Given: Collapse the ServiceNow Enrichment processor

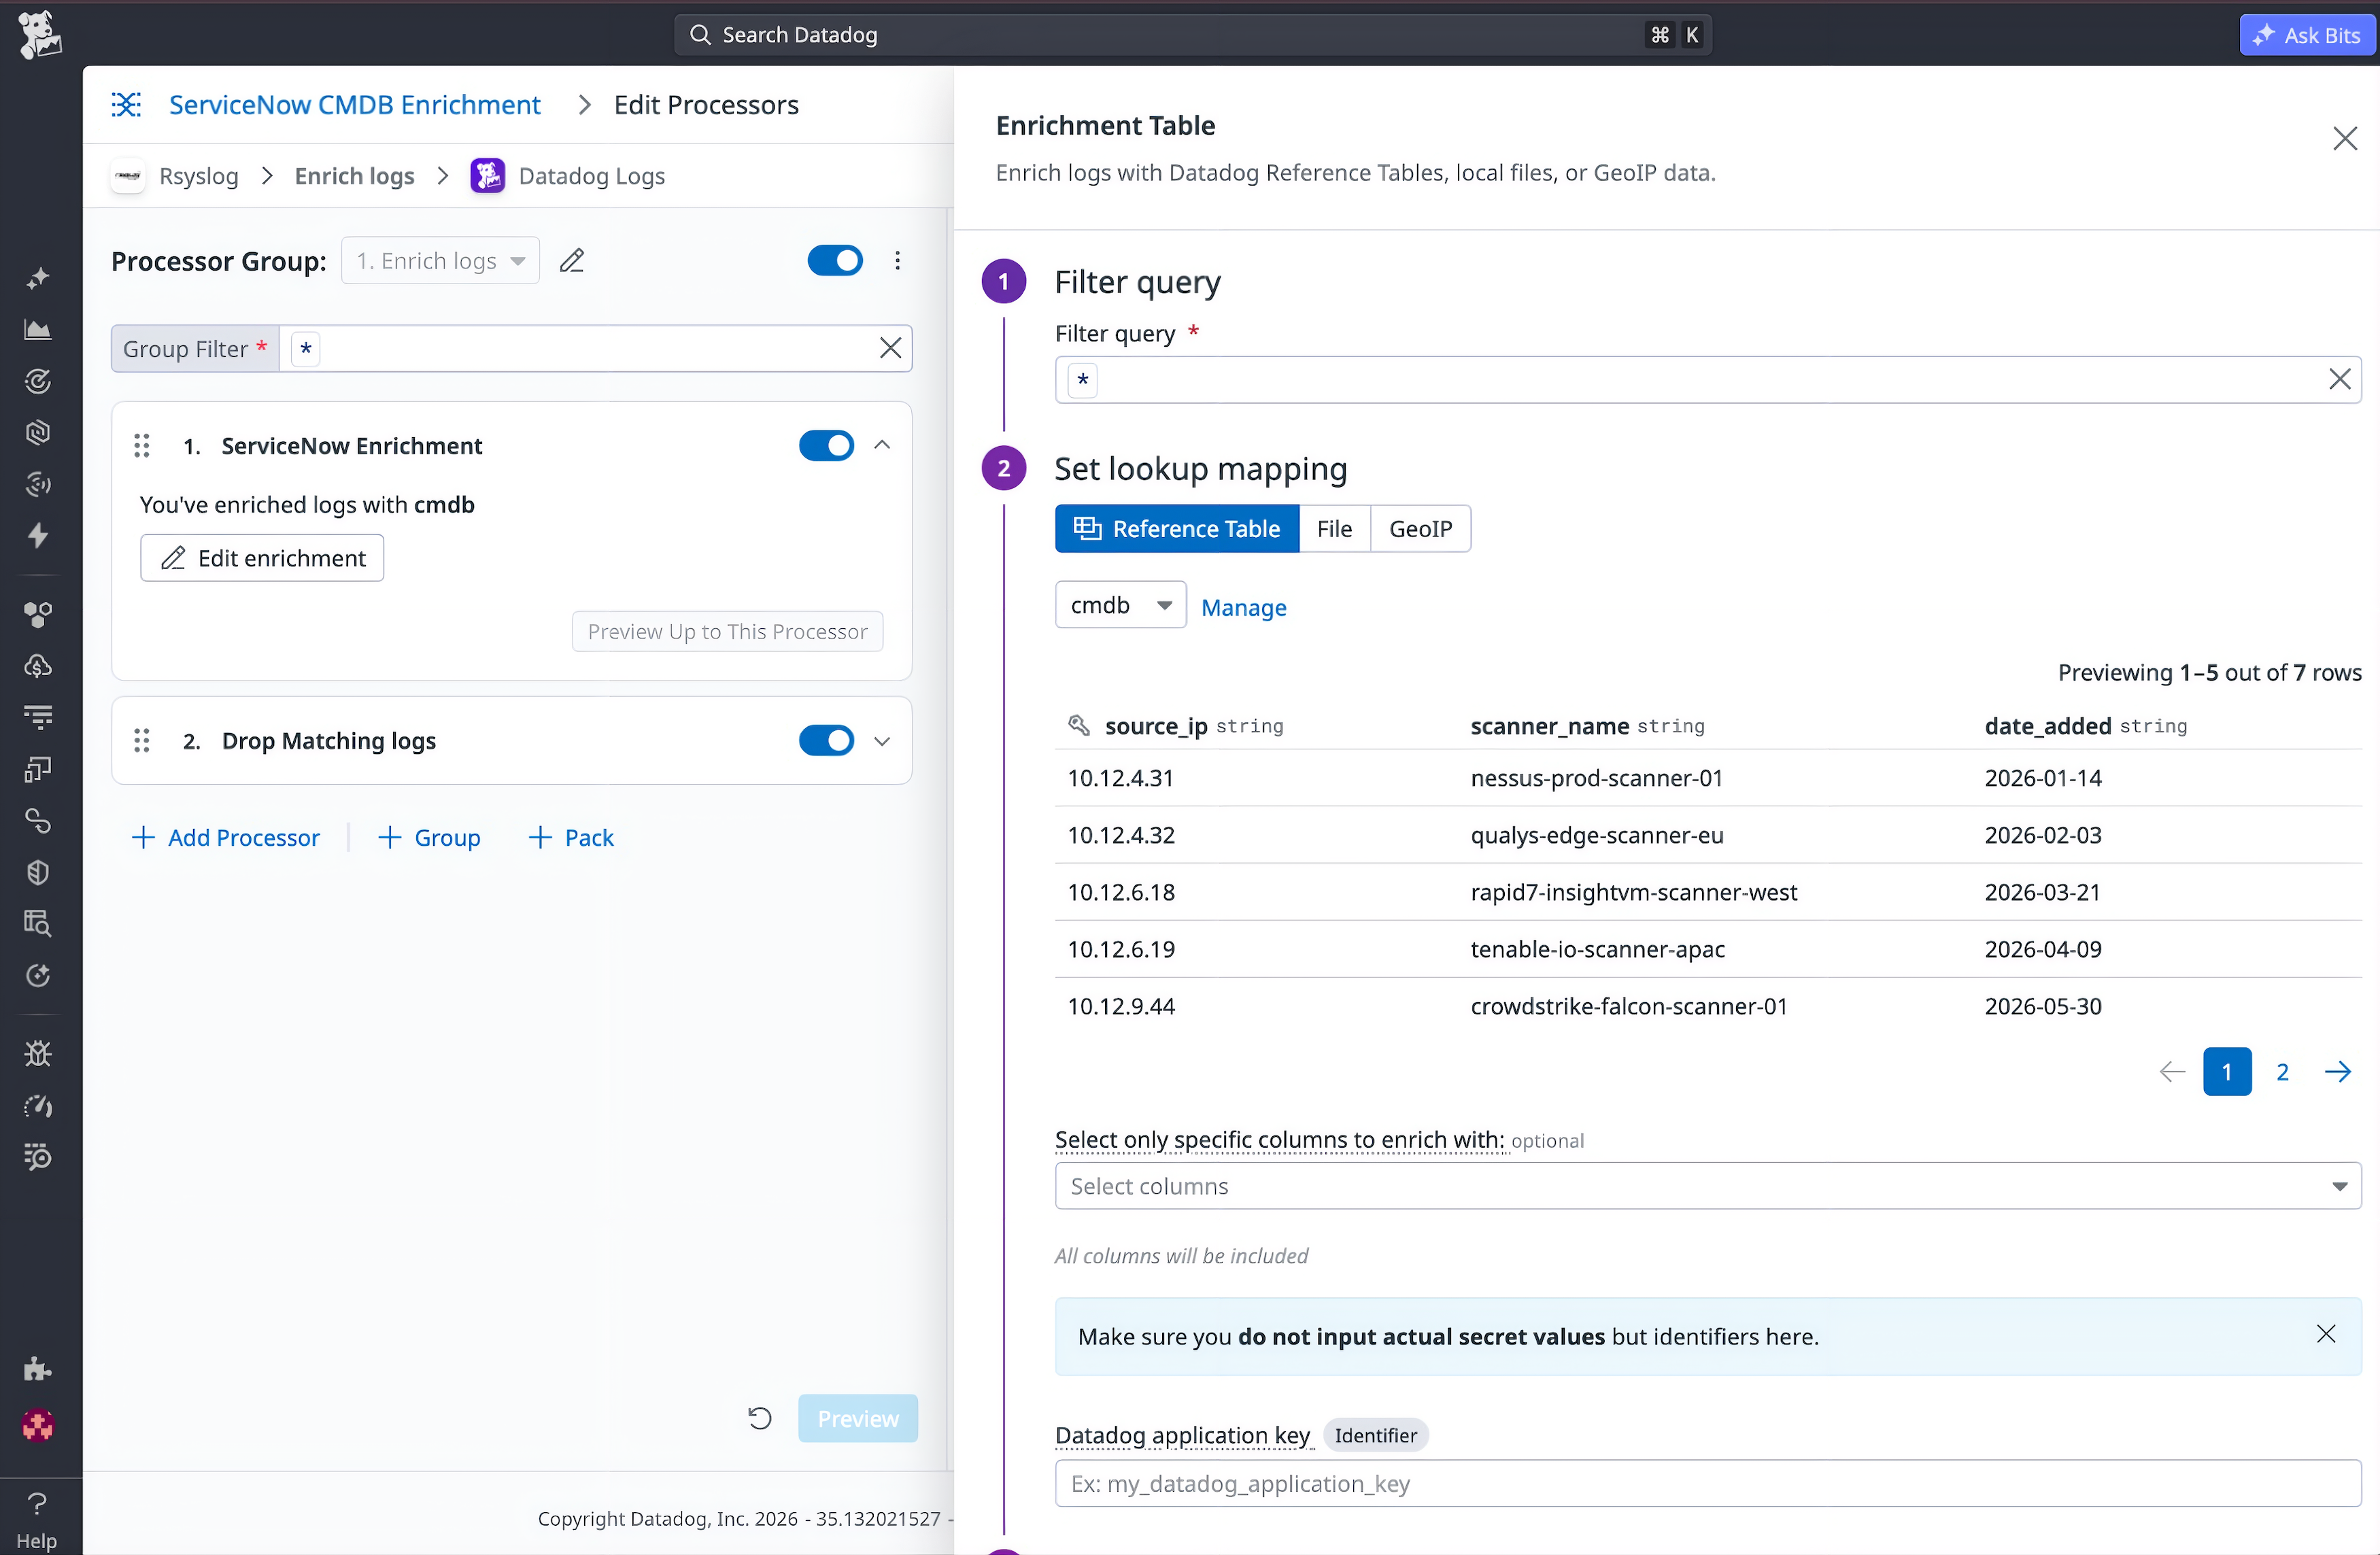Looking at the screenshot, I should [882, 446].
